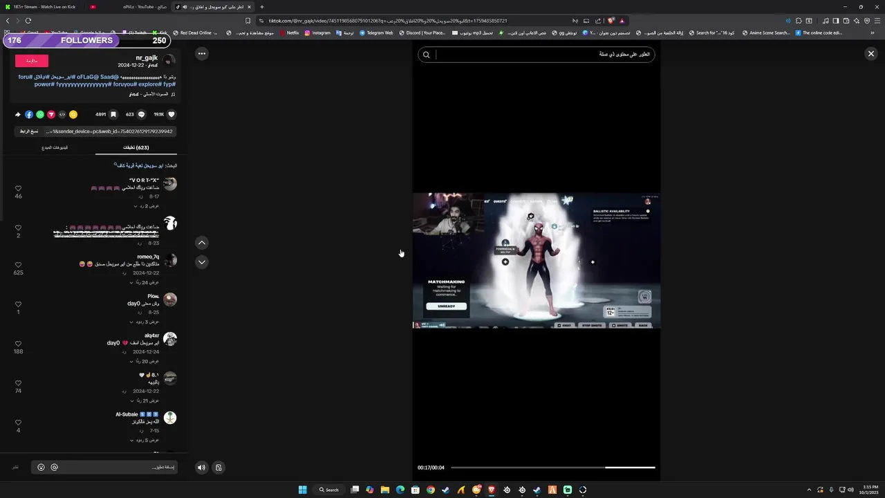Go to the next video with down arrow

(x=201, y=262)
